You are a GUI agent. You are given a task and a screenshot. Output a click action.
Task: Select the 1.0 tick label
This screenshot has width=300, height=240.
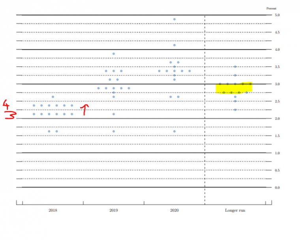[277, 153]
